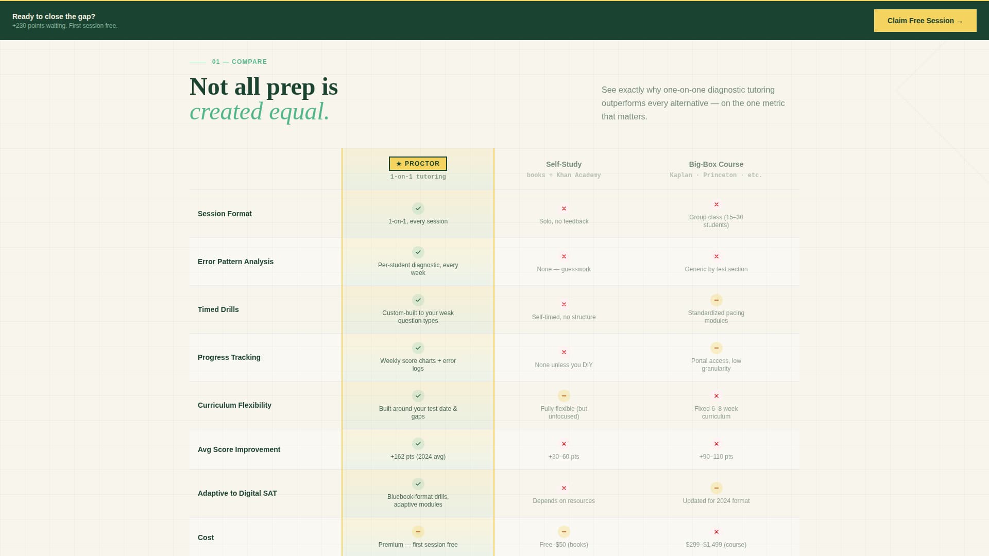Click the red X above 'None — guesswork'
989x556 pixels.
564,256
